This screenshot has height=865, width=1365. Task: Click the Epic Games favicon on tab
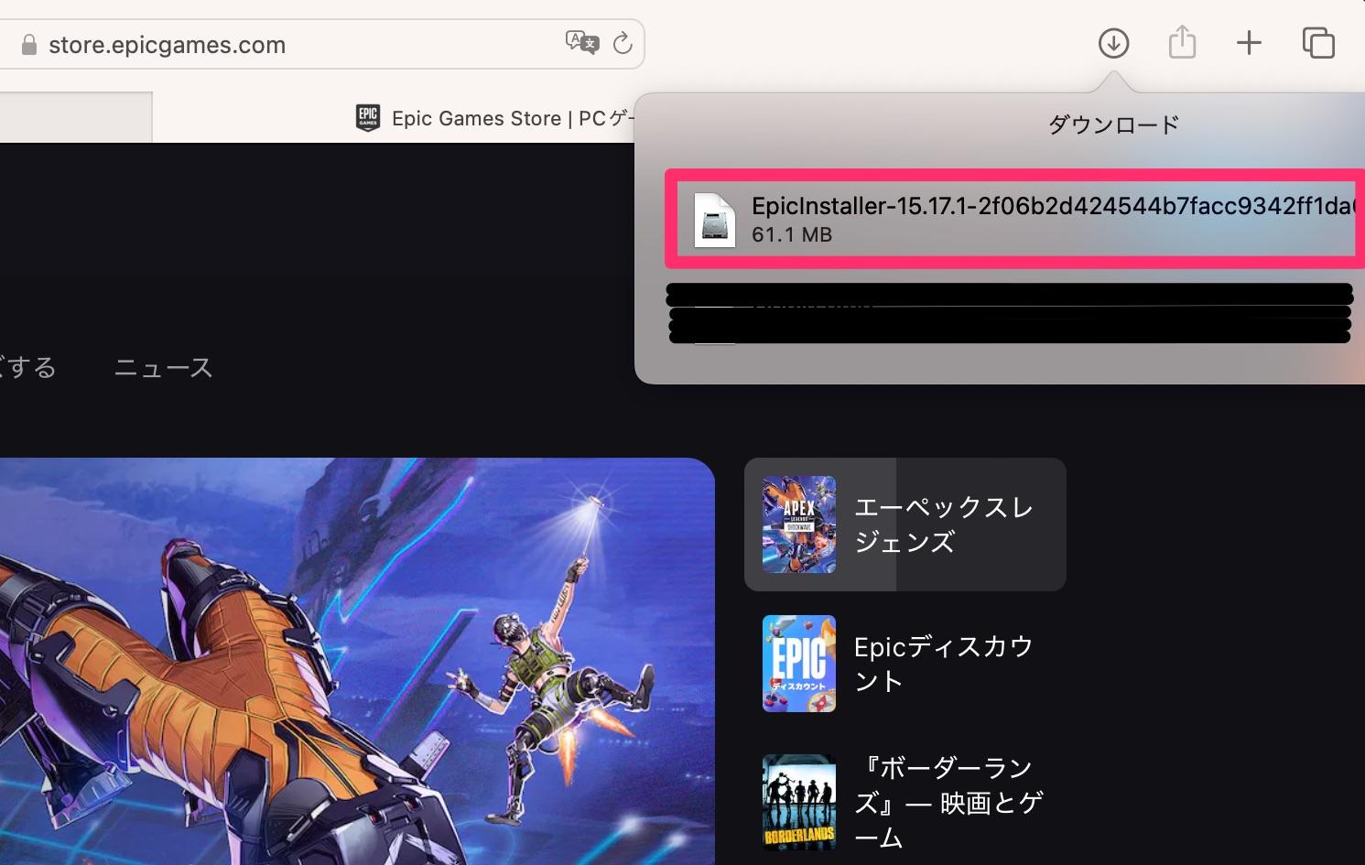coord(368,118)
